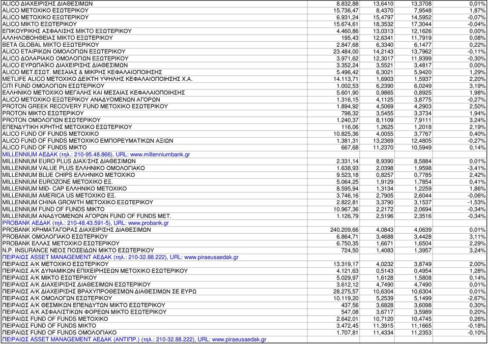Viewport: 488px width, 344px height.
Task: Select ALICO ΕΥΡΩΠΑΪΚΟ ΔΙΑΧΕΙΡΙΣΗΣ ΔΙΑΘΕΣΙΜΩΝ row
Action: click(244, 65)
